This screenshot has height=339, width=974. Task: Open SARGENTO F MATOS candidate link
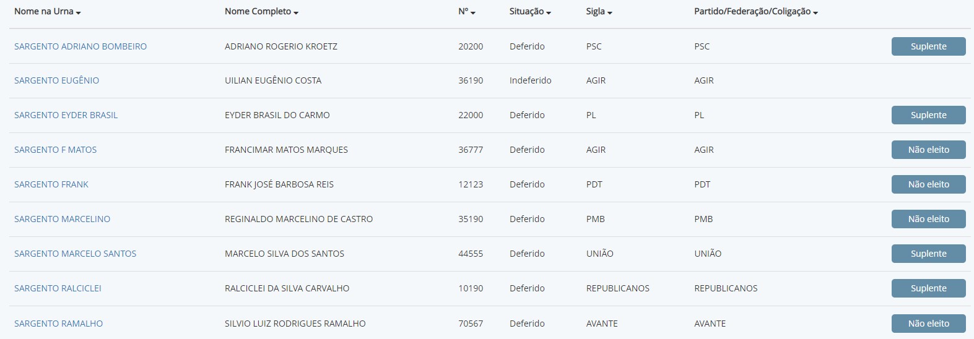55,150
